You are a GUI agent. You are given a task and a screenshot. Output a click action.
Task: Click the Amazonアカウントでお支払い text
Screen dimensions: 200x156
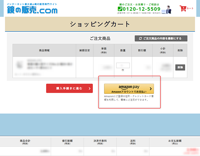pyautogui.click(x=129, y=92)
